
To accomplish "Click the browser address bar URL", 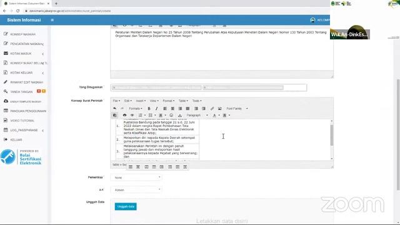I will pos(70,11).
